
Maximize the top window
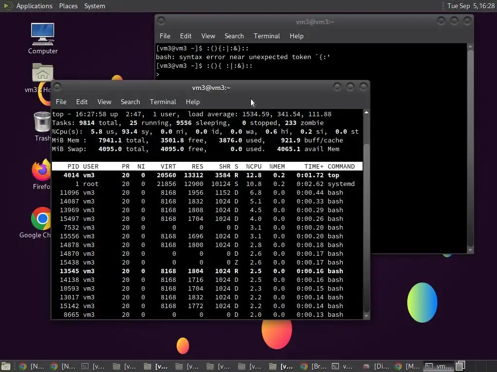click(x=350, y=87)
